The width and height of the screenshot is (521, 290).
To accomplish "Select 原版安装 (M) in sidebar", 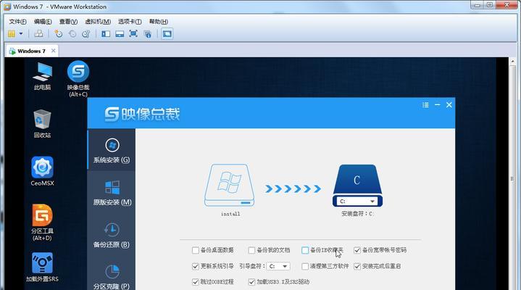I will click(112, 193).
